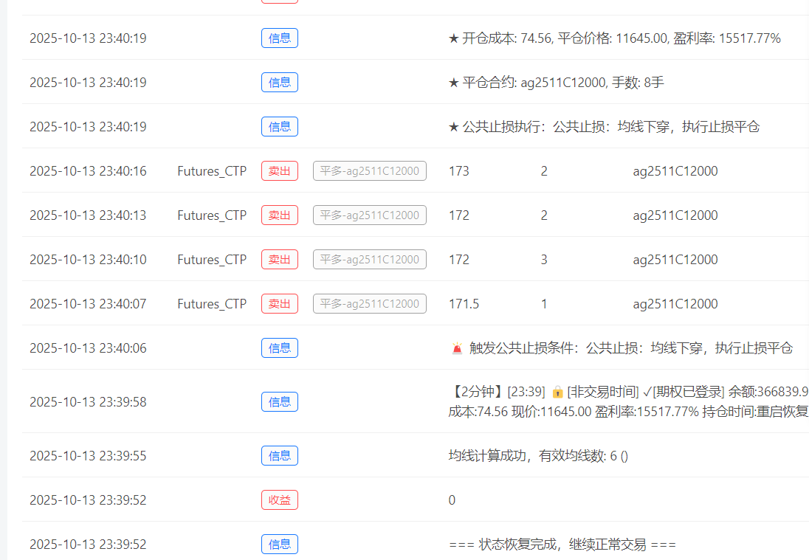The height and width of the screenshot is (560, 809).
Task: Click the price 173 cell
Action: (459, 171)
